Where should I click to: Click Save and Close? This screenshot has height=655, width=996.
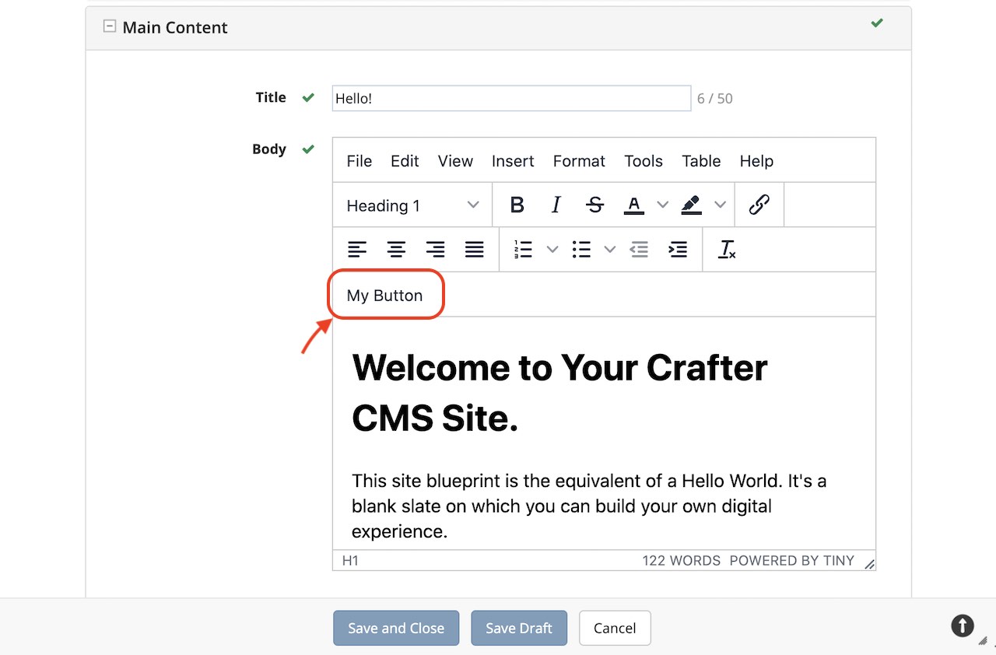[x=396, y=629]
